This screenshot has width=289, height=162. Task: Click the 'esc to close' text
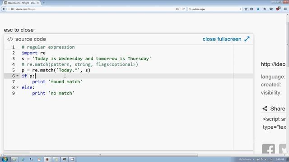pos(19,30)
